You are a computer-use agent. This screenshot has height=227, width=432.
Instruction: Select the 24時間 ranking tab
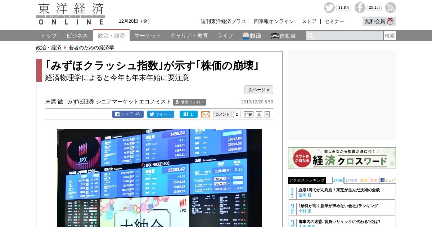[x=351, y=180]
